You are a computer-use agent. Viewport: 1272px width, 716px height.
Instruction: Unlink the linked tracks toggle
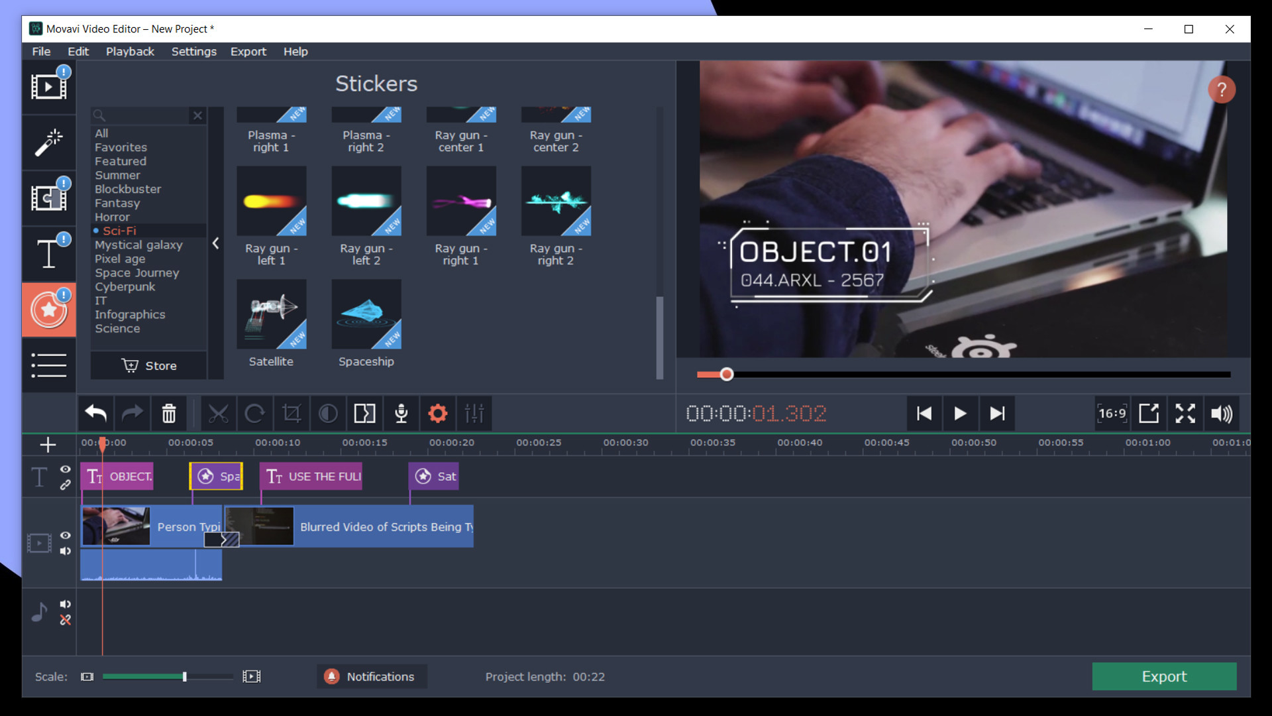(66, 484)
